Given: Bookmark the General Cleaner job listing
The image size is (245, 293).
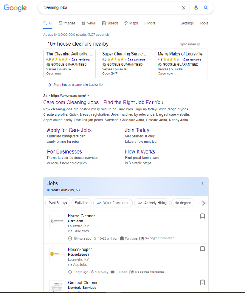Looking at the screenshot, I should (x=202, y=282).
